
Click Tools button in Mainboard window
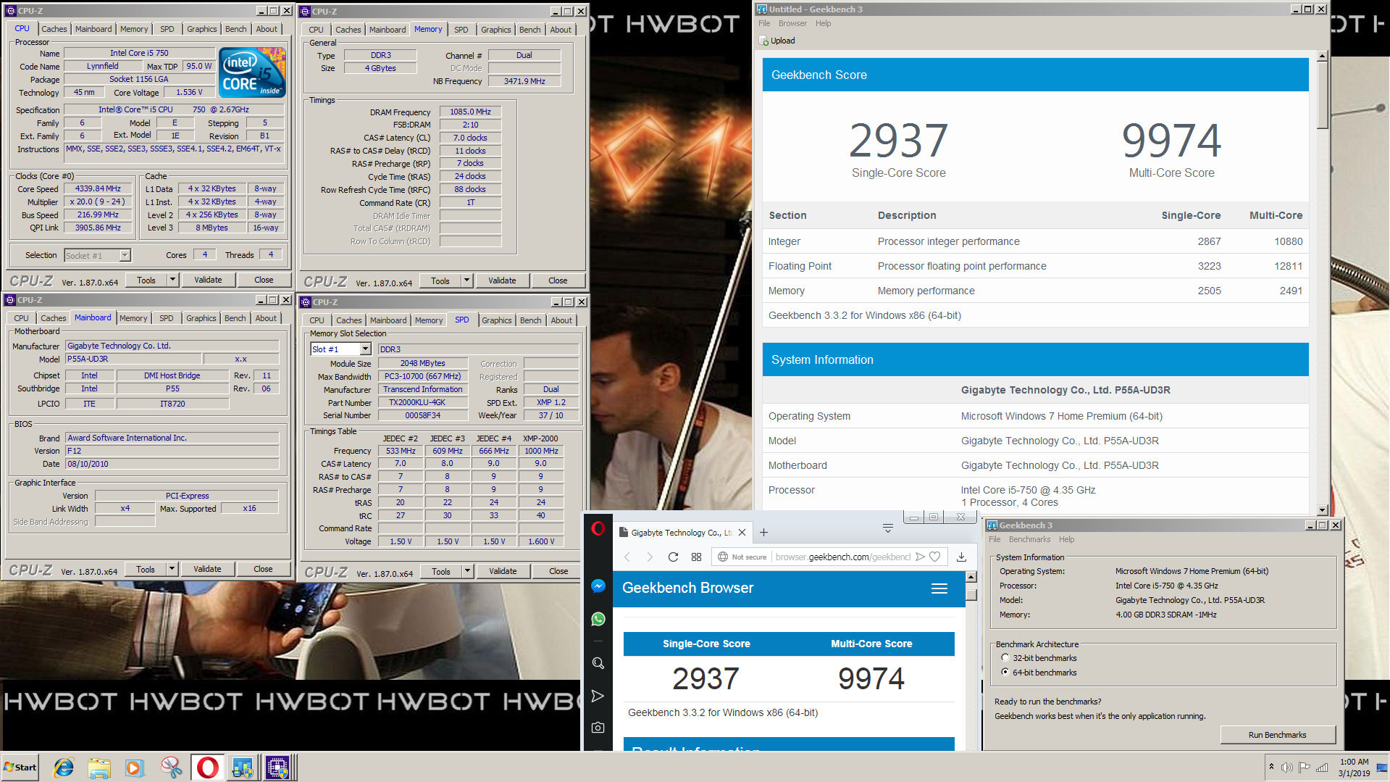pos(146,569)
